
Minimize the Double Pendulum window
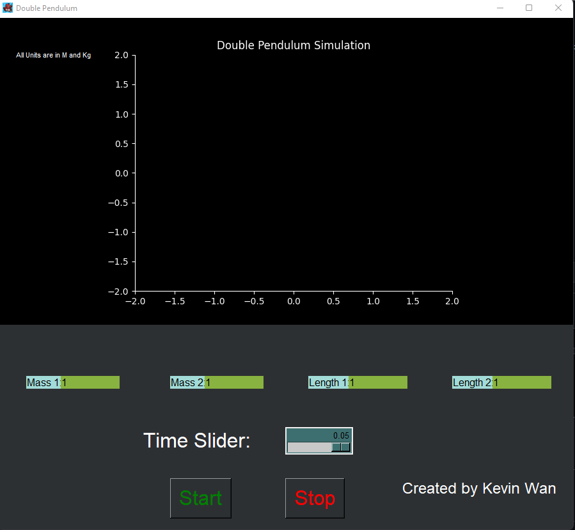click(x=500, y=8)
